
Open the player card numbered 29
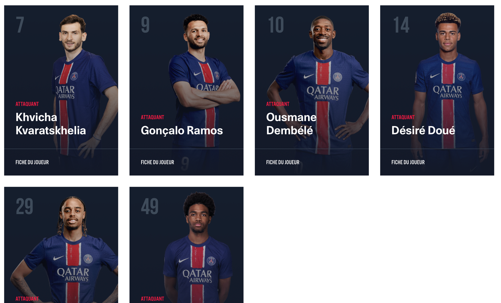pos(61,245)
